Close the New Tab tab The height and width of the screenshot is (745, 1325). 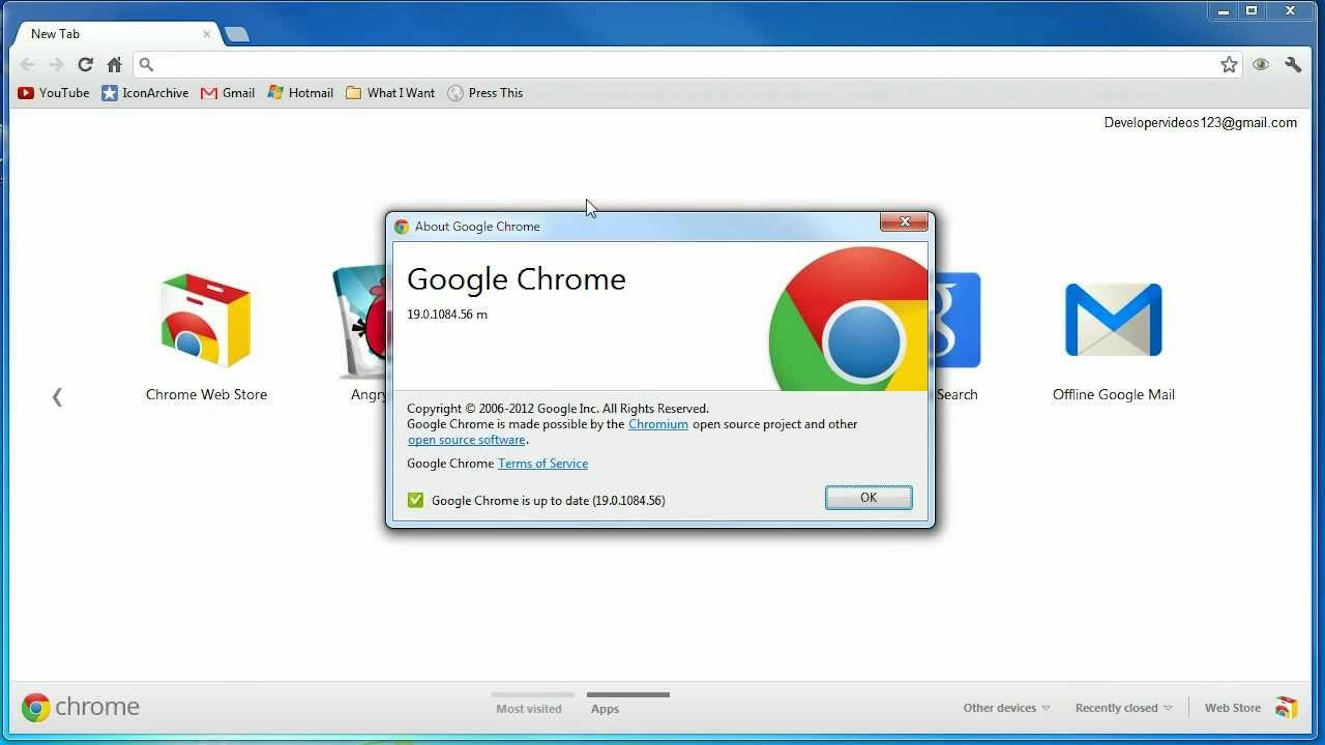207,34
